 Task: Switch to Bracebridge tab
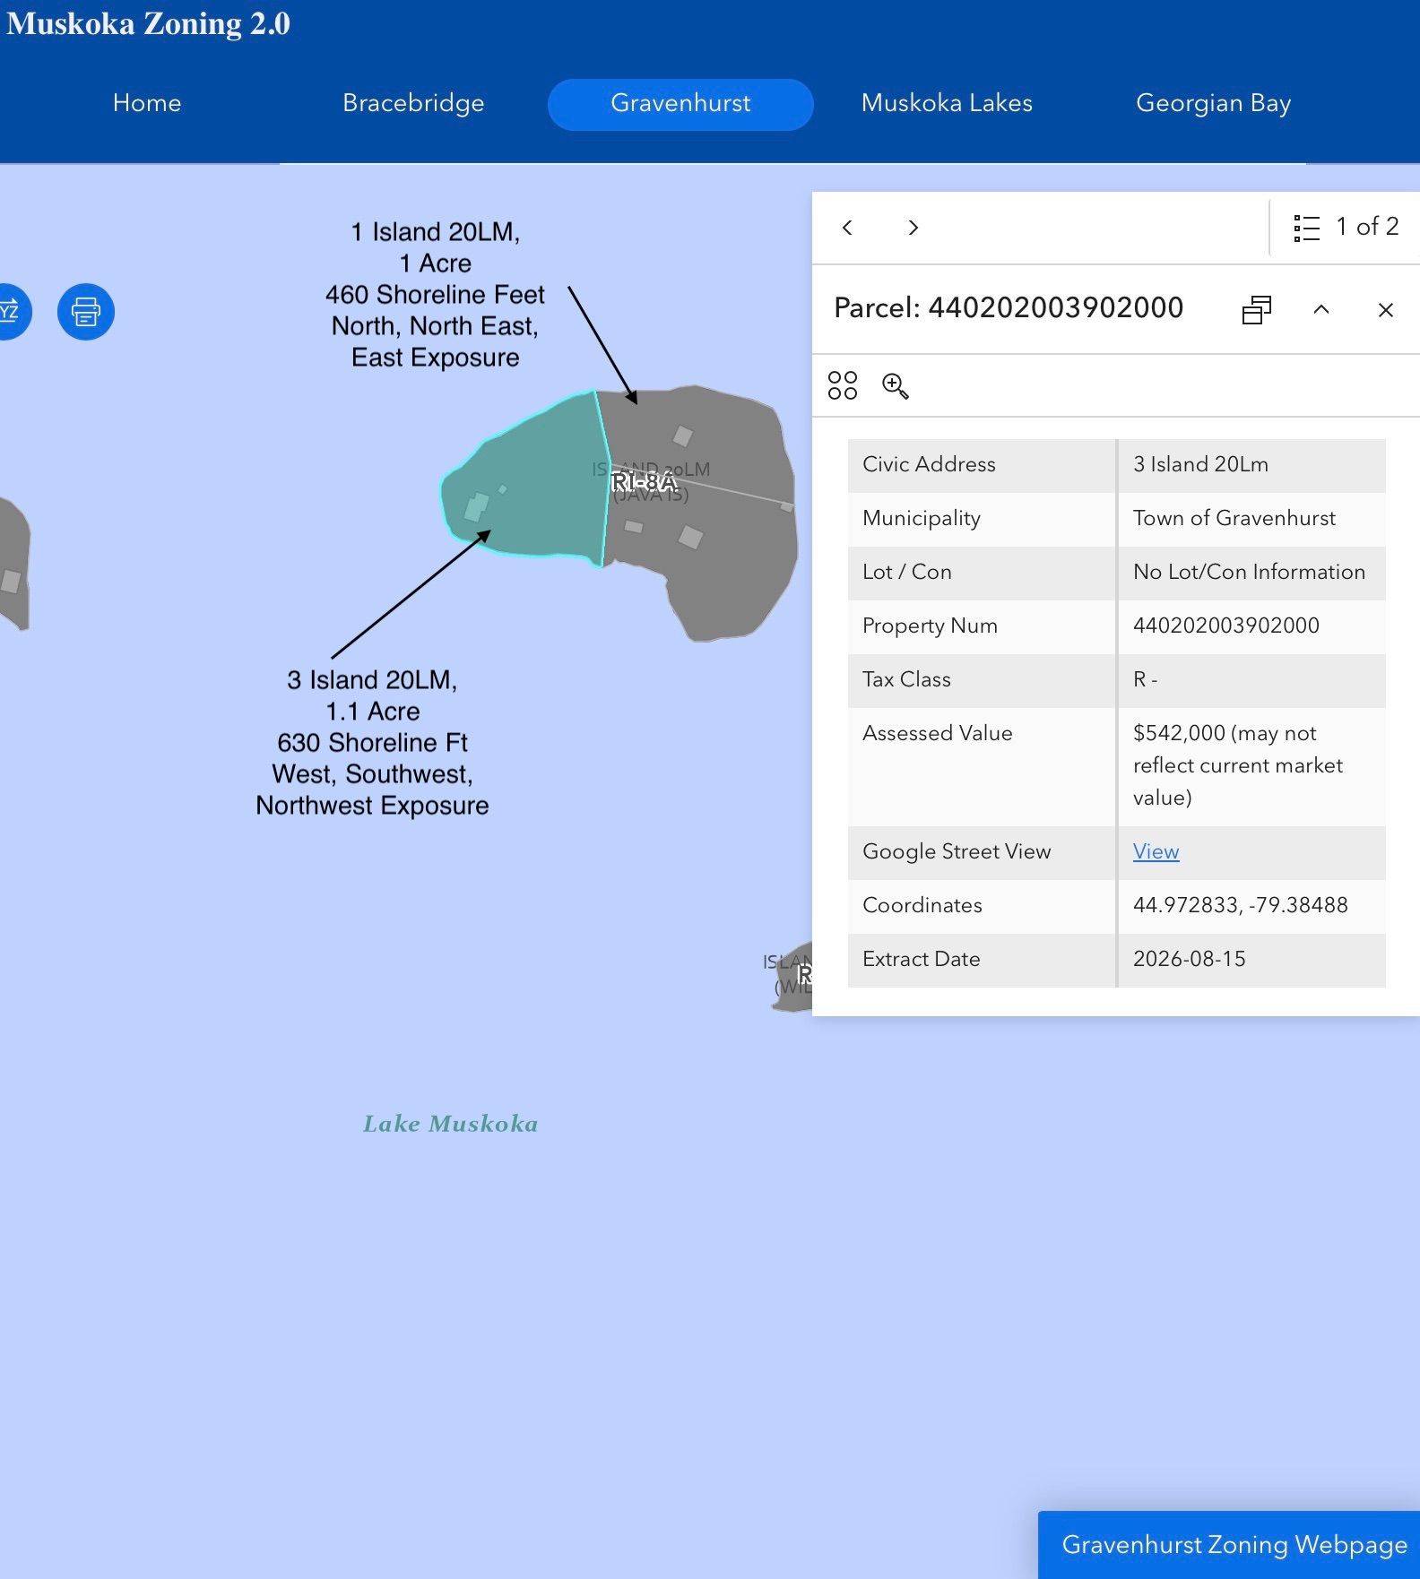(x=413, y=103)
